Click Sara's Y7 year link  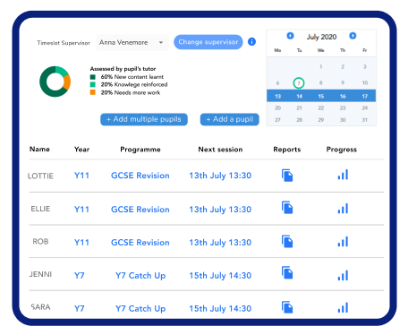point(80,309)
